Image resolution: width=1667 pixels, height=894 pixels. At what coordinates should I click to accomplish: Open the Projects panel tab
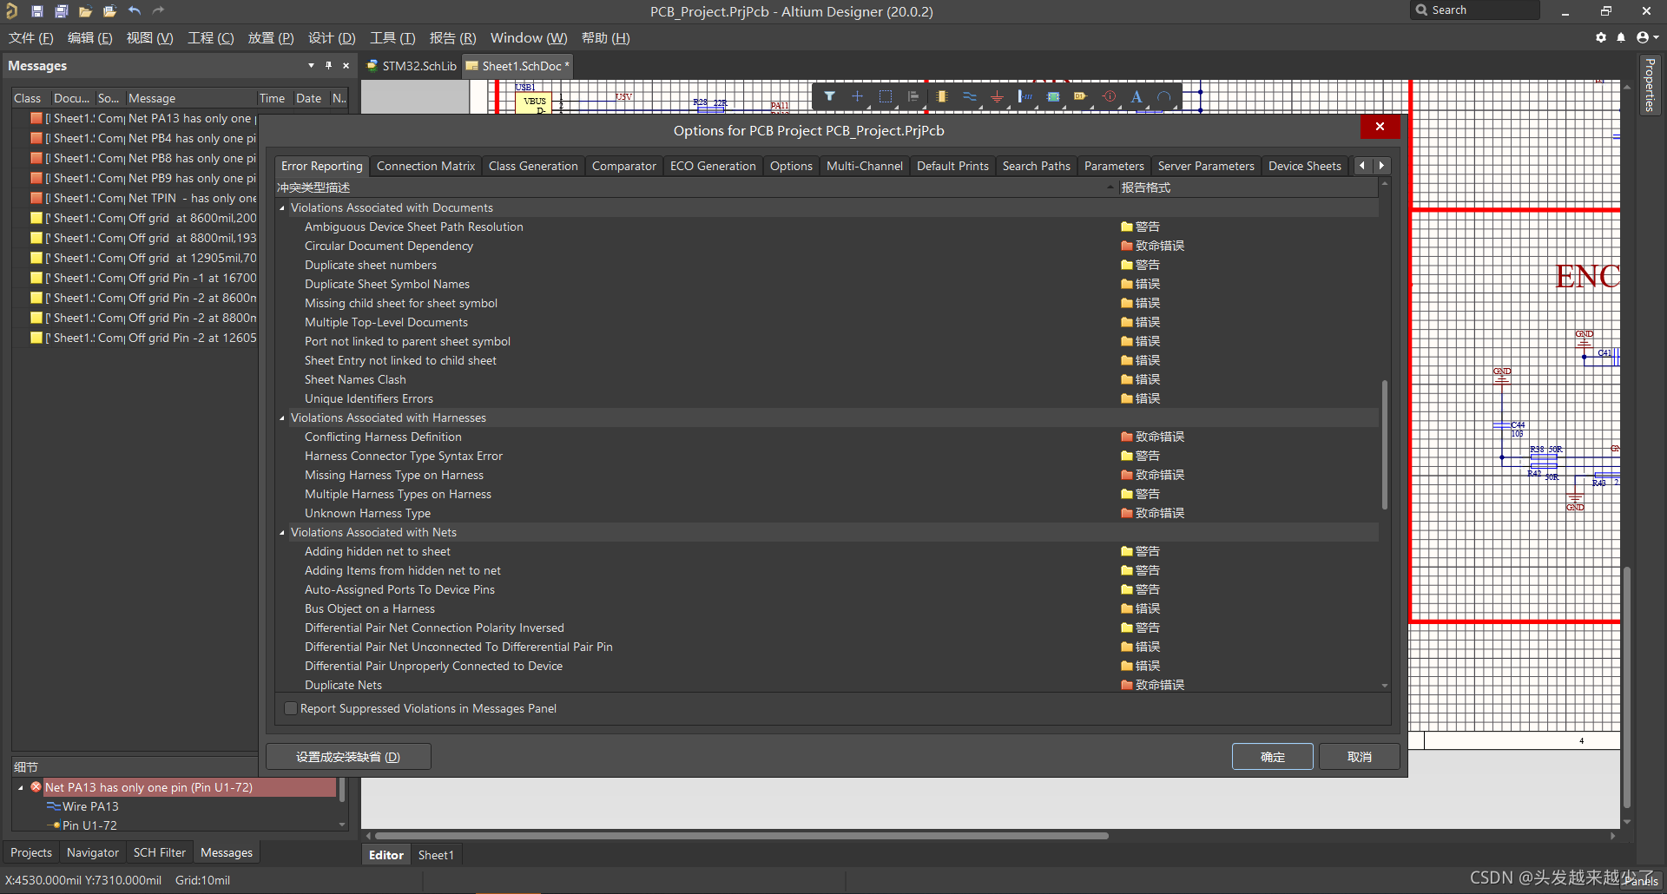31,852
